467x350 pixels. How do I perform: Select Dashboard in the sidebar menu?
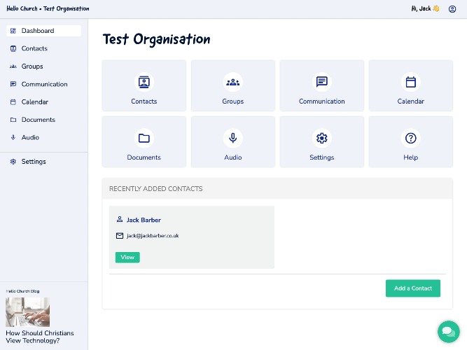(x=43, y=31)
